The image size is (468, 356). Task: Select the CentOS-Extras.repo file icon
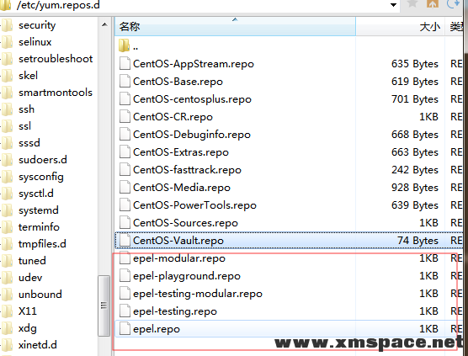pyautogui.click(x=125, y=151)
